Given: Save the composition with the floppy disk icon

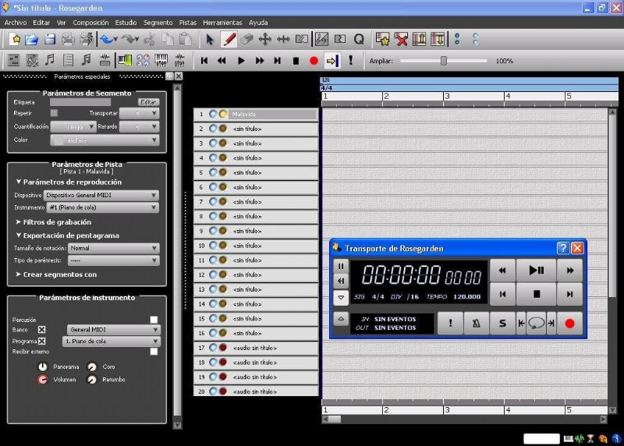Looking at the screenshot, I should (50, 40).
